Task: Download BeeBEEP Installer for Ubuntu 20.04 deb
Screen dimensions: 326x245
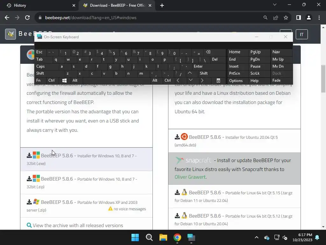Action: (x=234, y=141)
